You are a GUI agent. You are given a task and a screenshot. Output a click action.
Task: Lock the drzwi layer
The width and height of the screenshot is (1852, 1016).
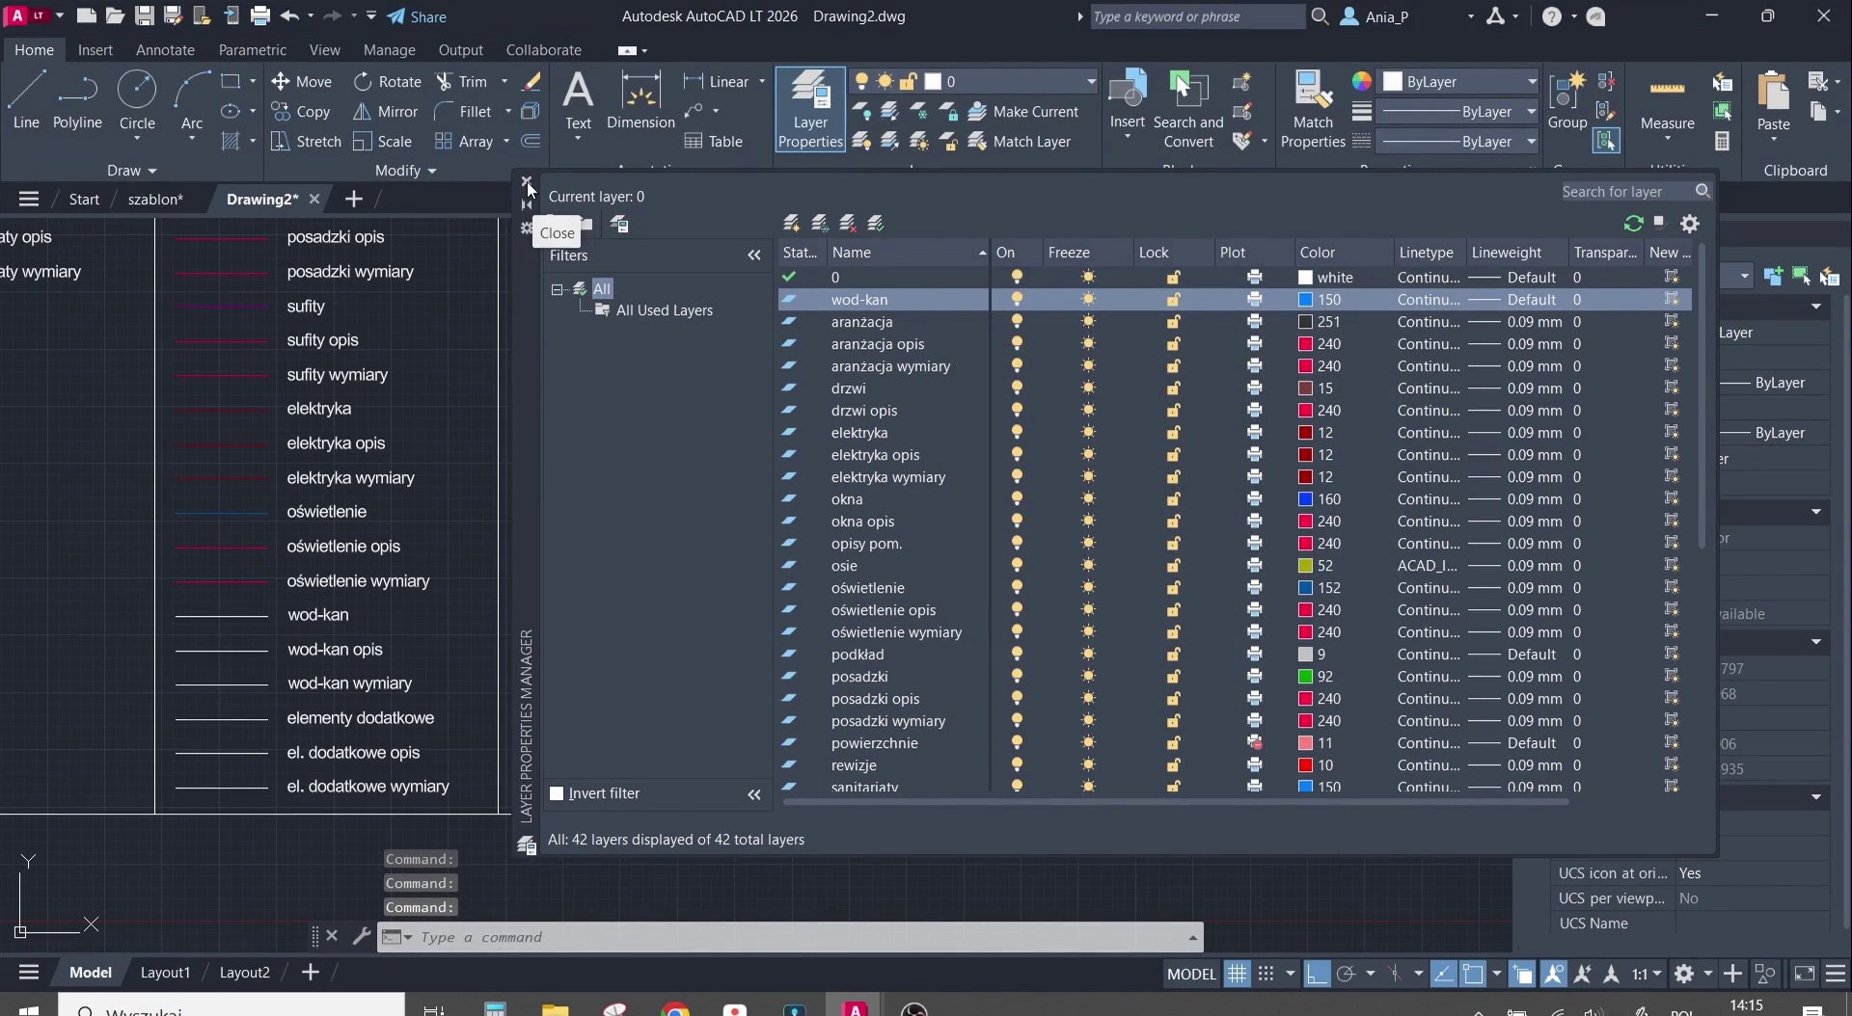tap(1173, 388)
